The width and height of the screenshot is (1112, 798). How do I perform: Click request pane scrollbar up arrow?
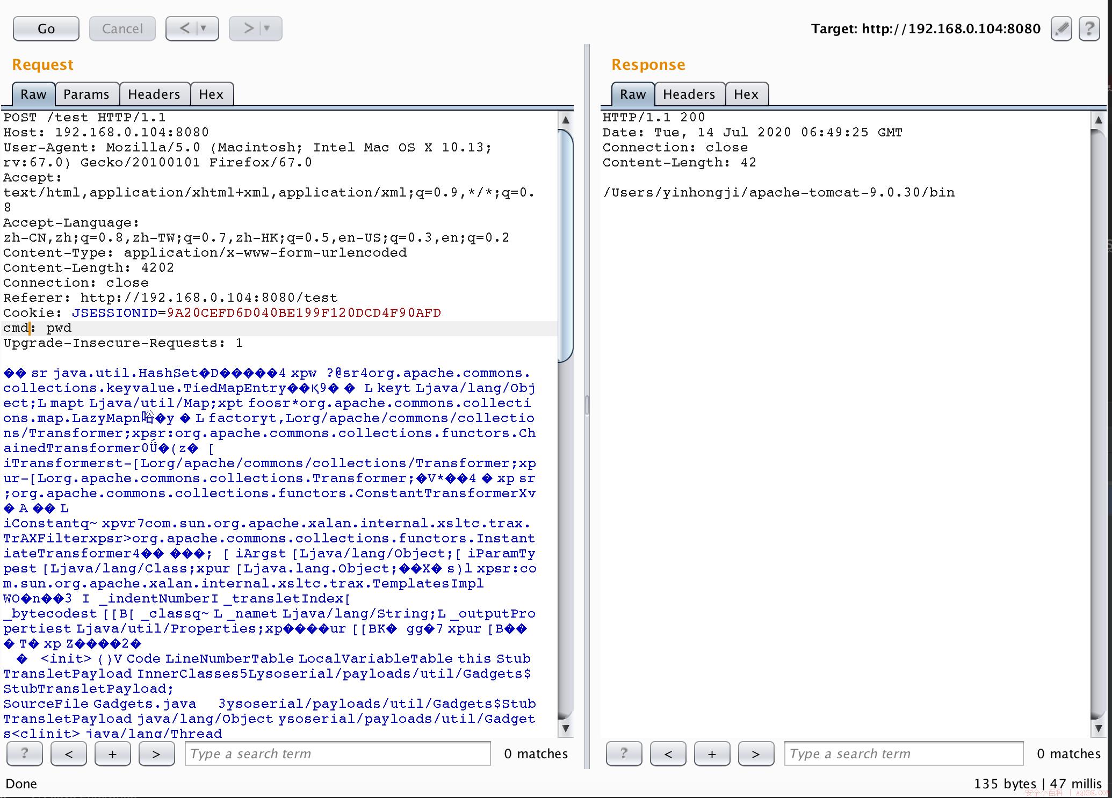click(566, 120)
